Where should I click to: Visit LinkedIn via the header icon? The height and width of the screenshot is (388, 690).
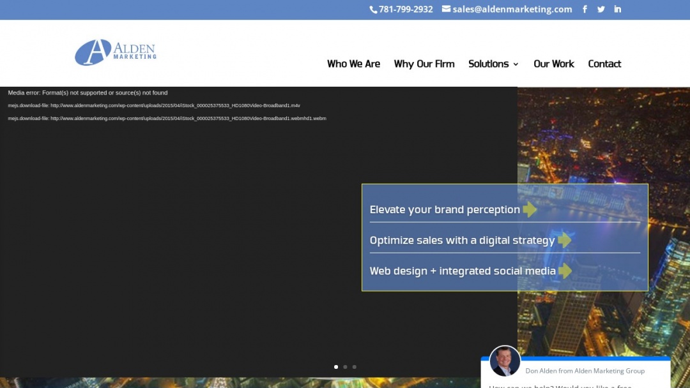pos(617,9)
